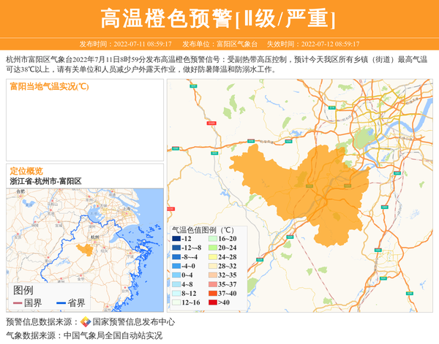Click the 0~4 light blue legend swatch
The image size is (439, 344).
pyautogui.click(x=176, y=275)
